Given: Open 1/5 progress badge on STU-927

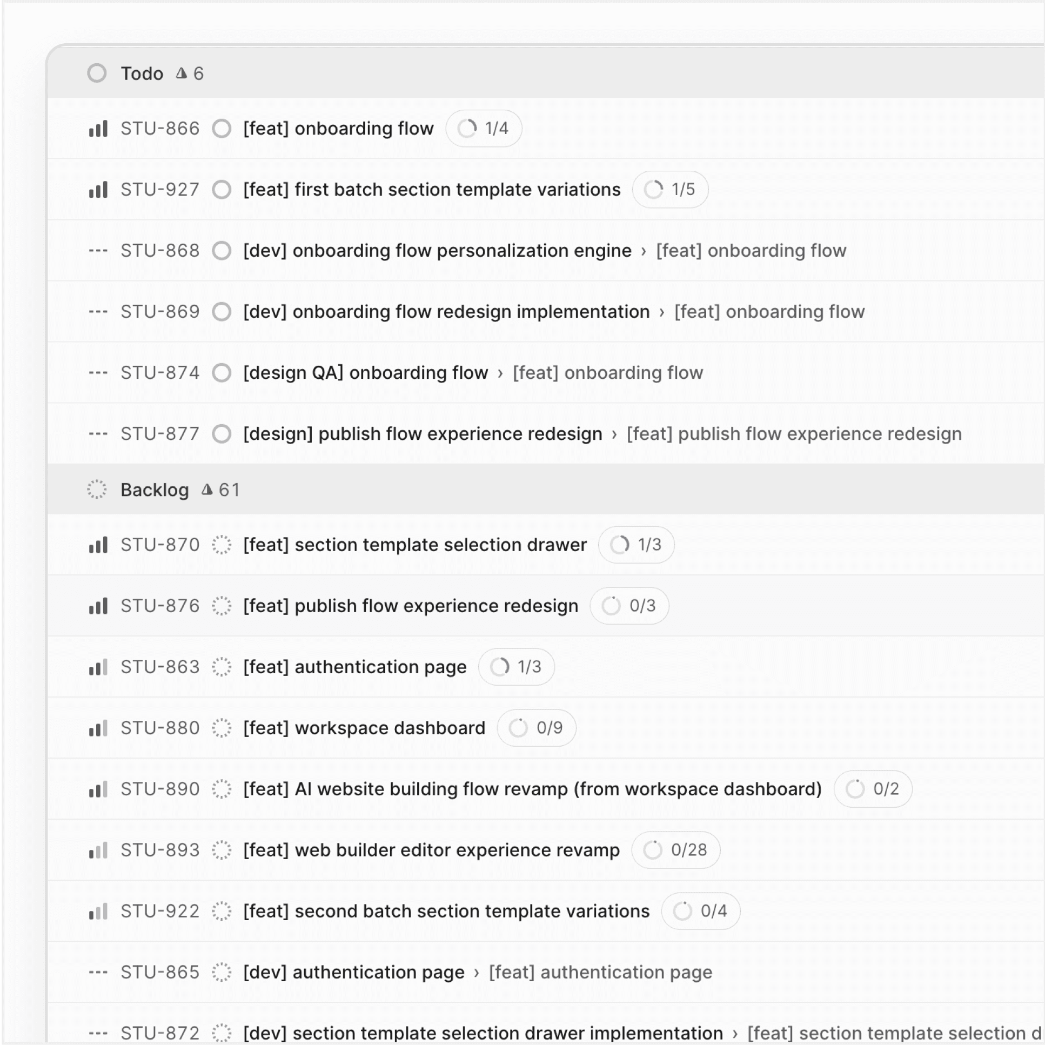Looking at the screenshot, I should click(x=670, y=190).
